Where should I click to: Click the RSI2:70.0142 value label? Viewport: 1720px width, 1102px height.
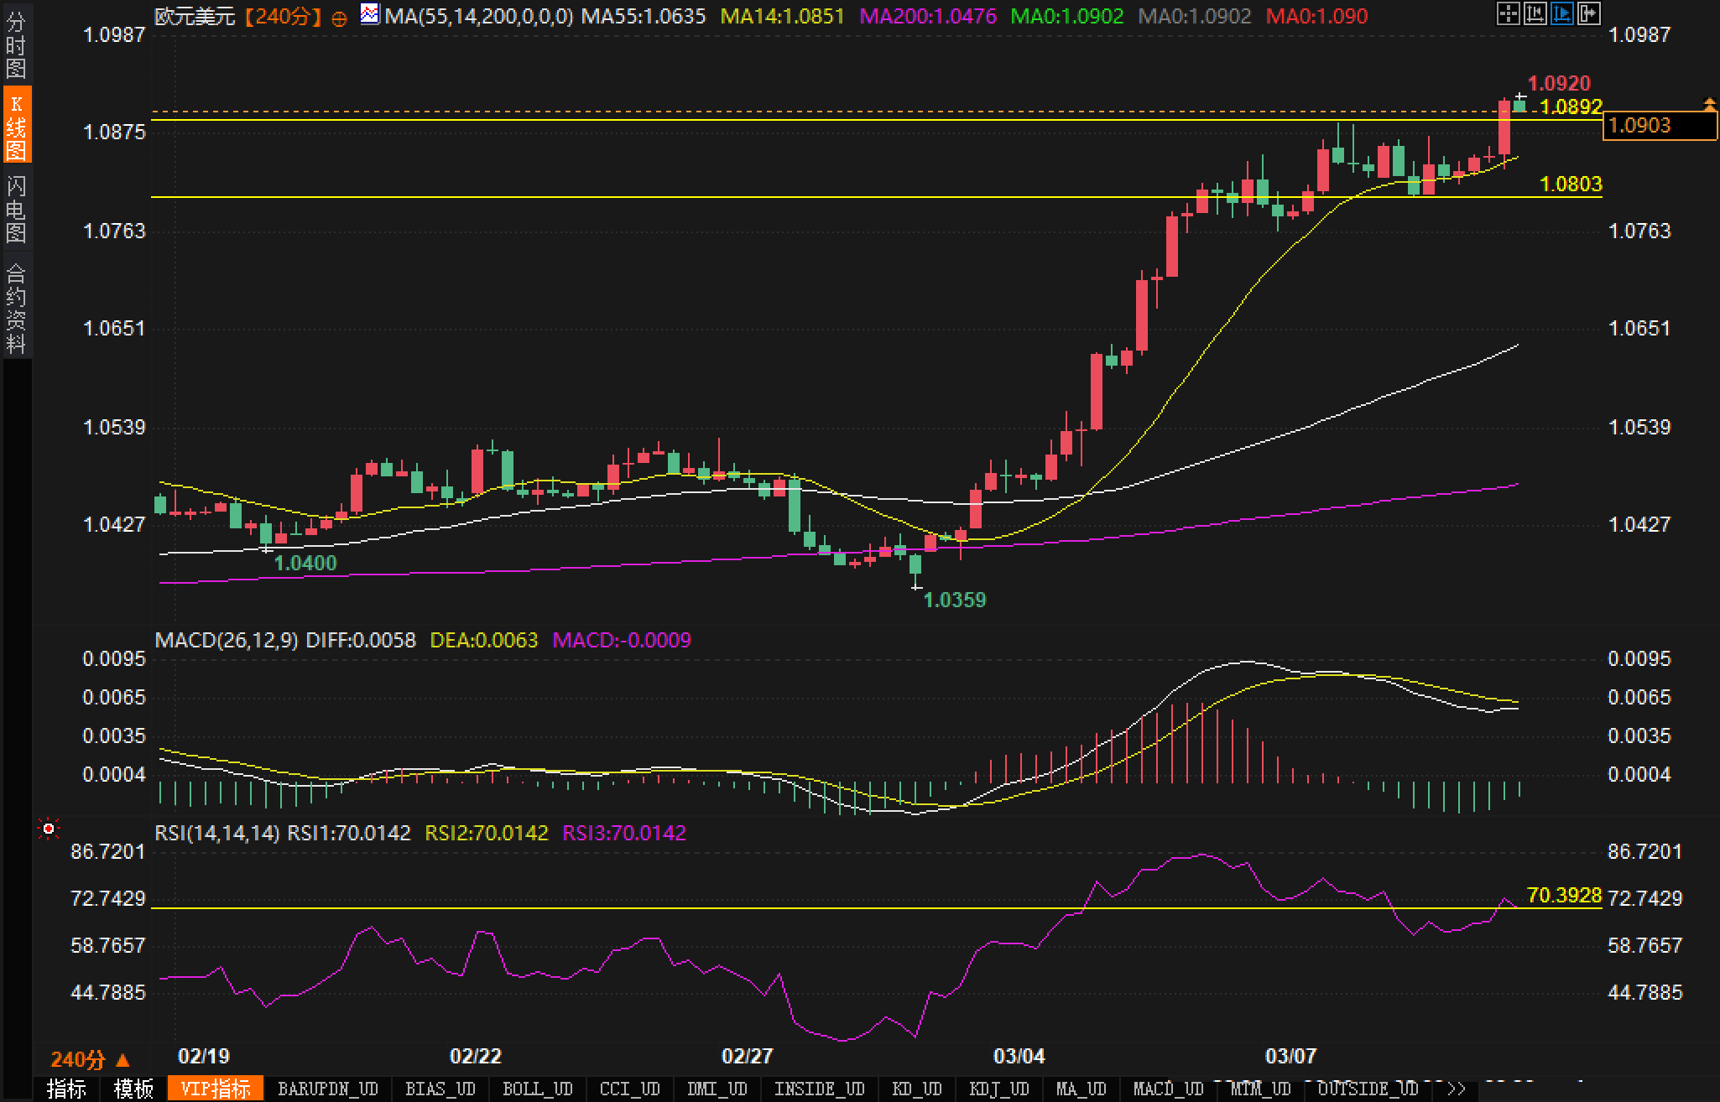(x=487, y=833)
